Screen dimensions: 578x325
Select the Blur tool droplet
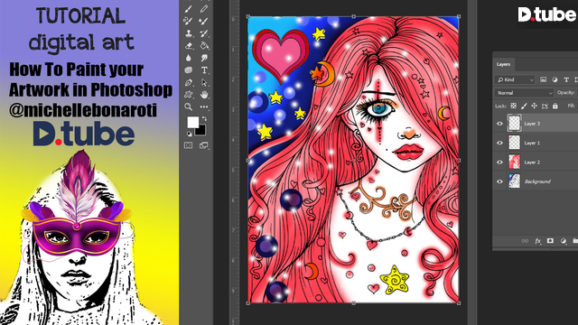(189, 58)
